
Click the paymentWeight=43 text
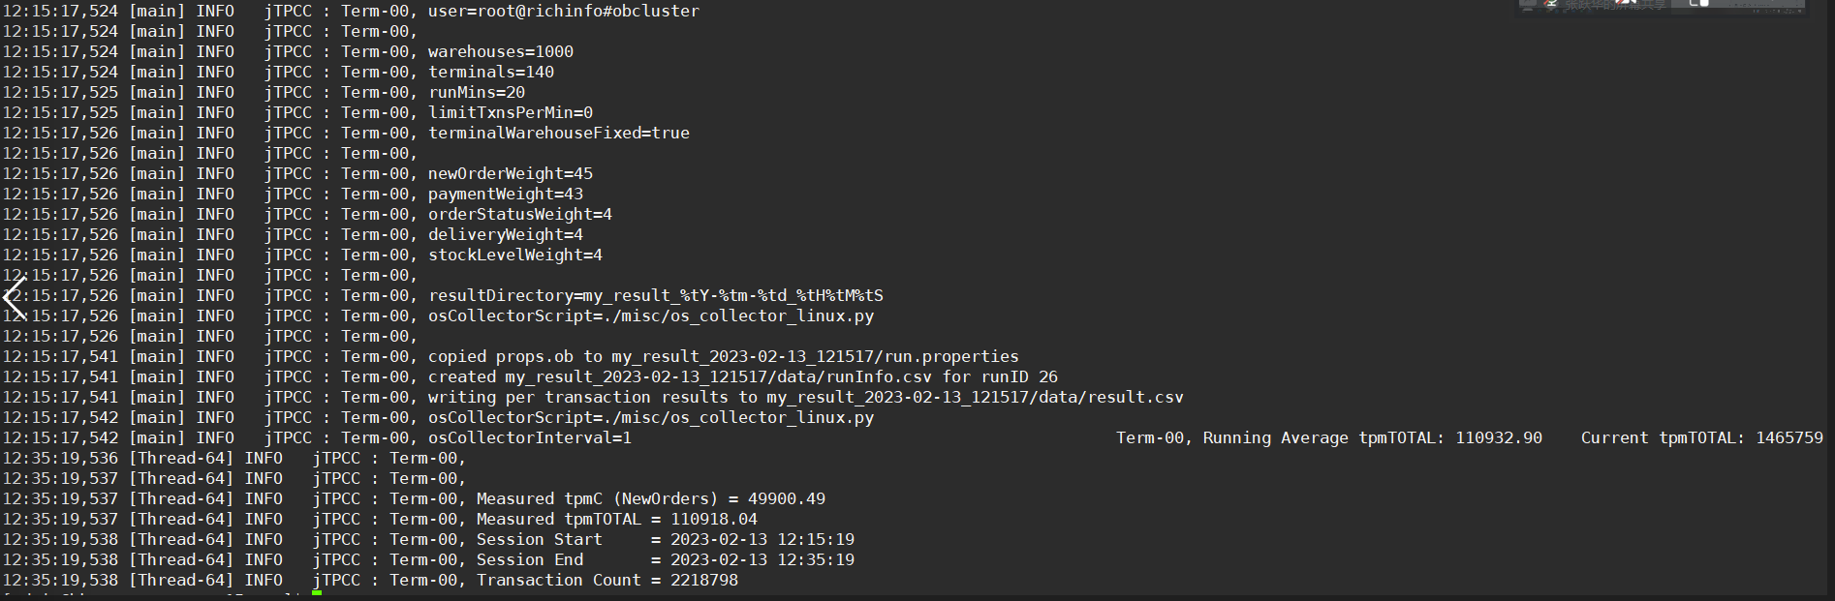[506, 194]
